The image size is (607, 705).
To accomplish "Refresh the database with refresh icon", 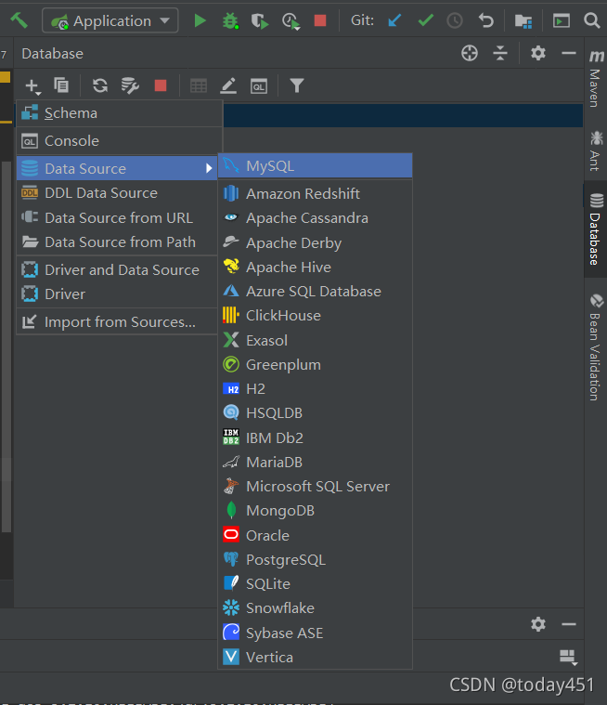I will tap(99, 85).
